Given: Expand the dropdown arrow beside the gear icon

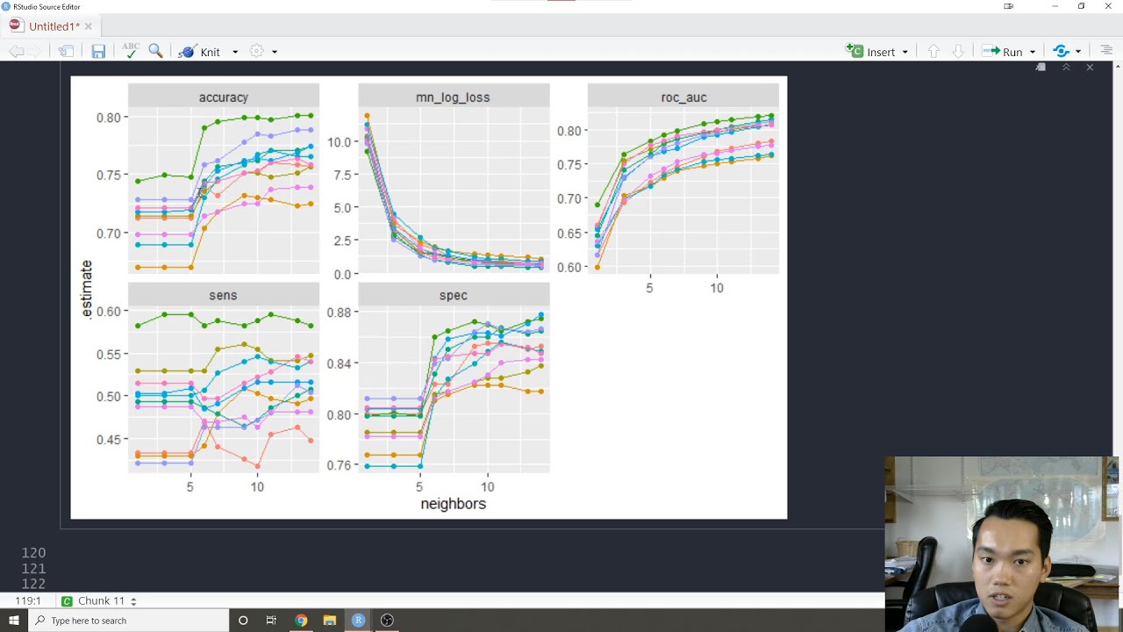Looking at the screenshot, I should [x=274, y=52].
